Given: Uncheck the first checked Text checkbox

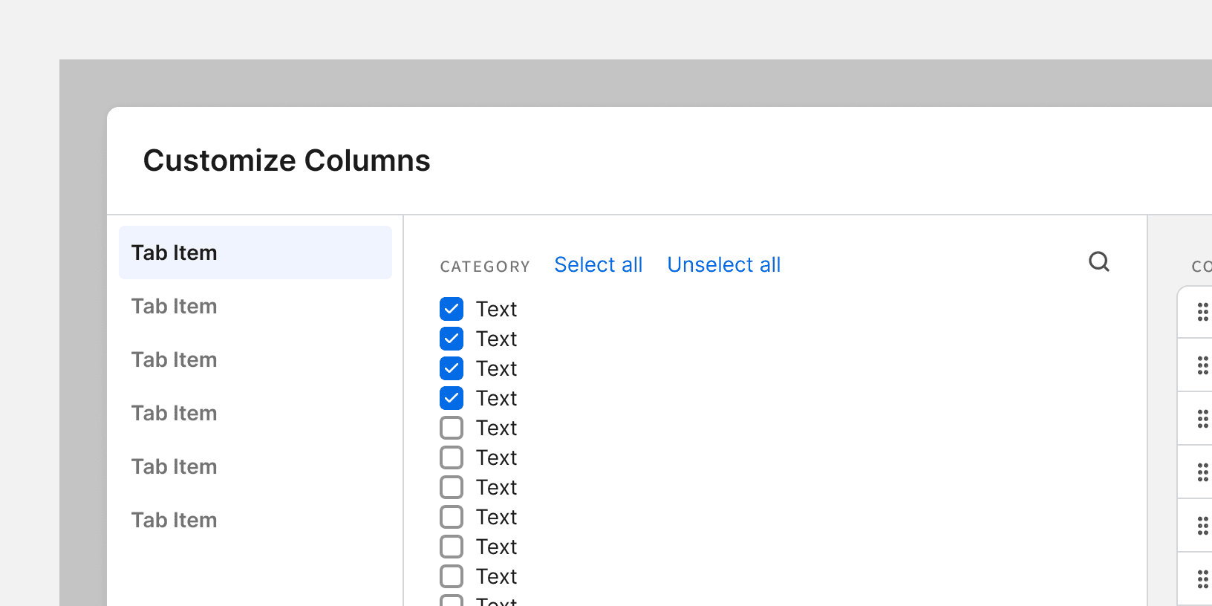Looking at the screenshot, I should [452, 309].
